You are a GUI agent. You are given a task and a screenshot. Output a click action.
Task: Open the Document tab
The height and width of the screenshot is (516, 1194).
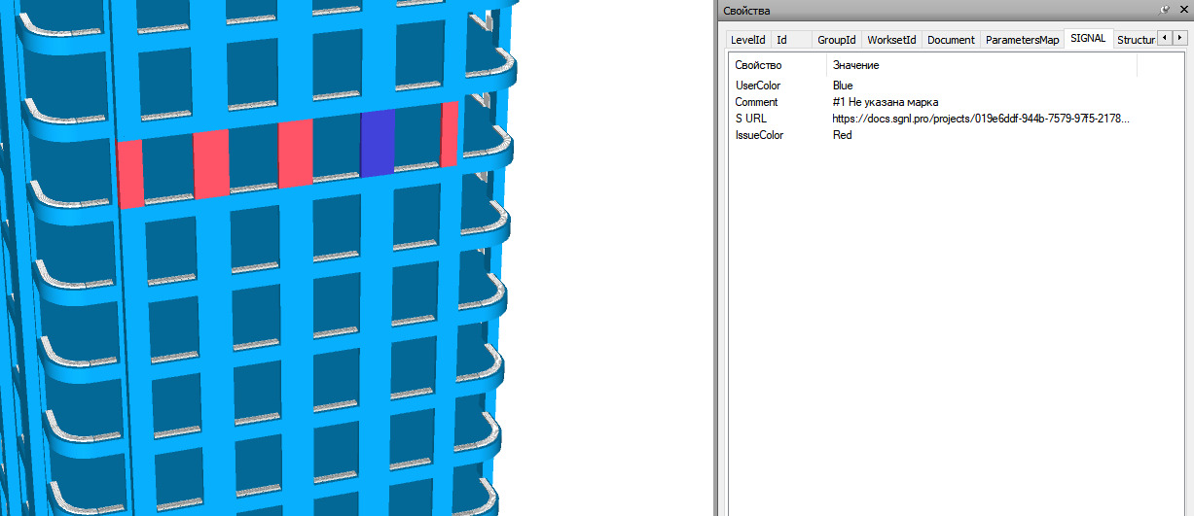coord(951,40)
